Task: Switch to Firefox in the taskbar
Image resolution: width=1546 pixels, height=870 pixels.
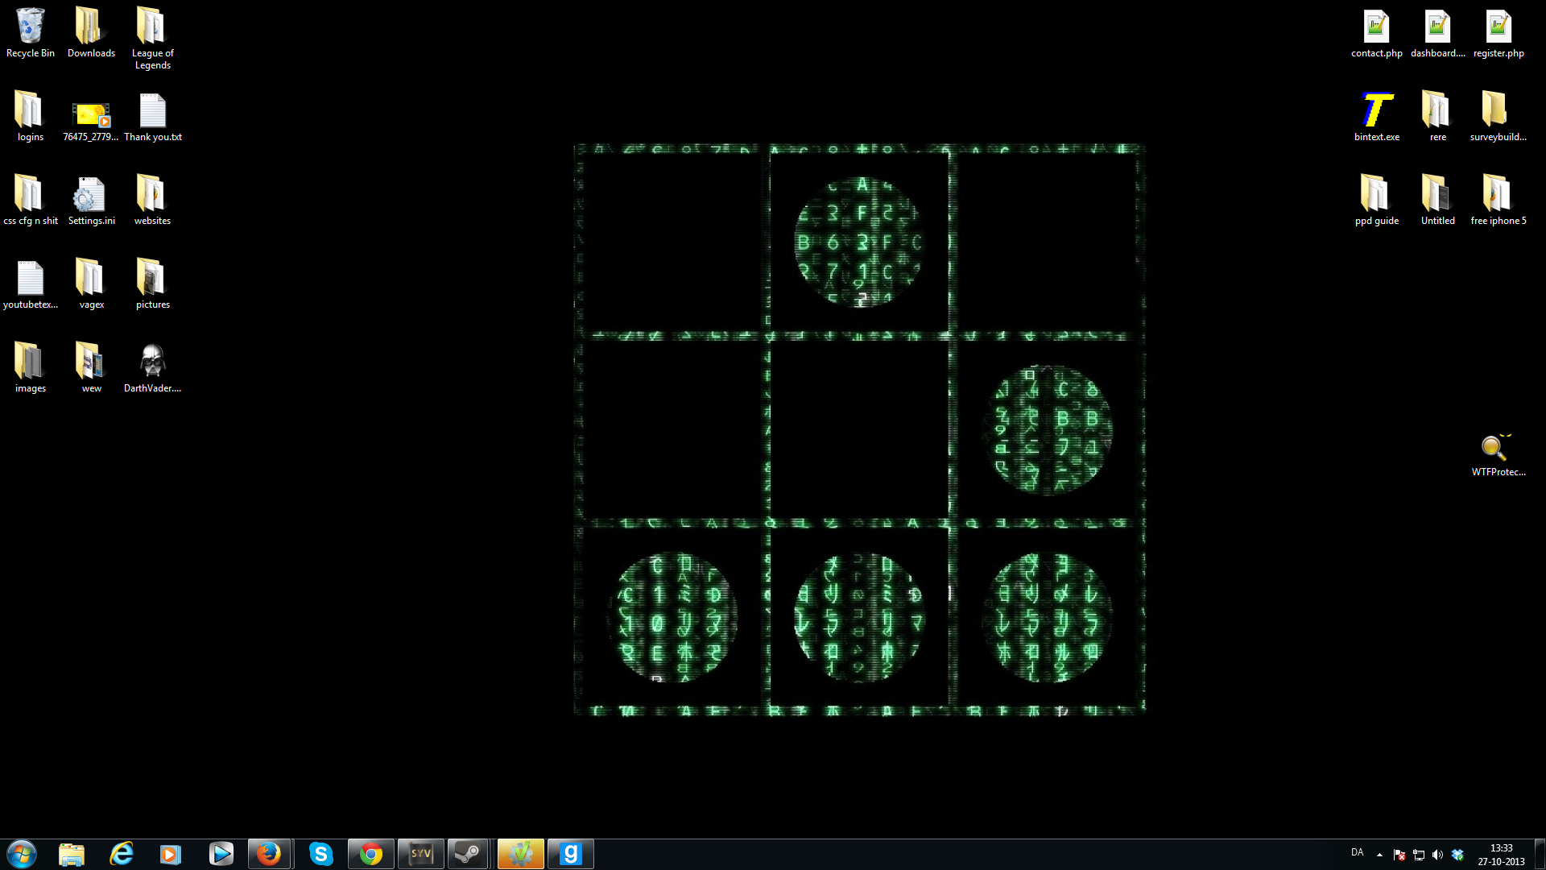Action: pos(270,854)
